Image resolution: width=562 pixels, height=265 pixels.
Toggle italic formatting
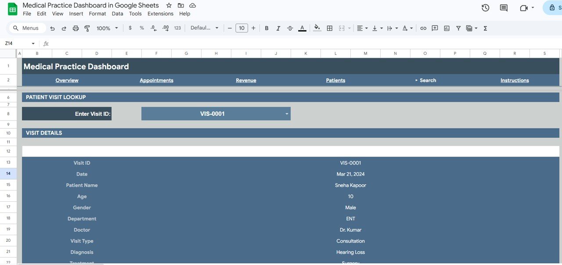click(278, 28)
